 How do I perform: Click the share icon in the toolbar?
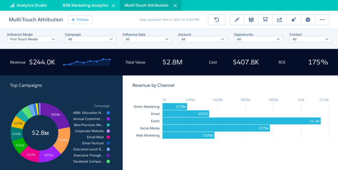tap(280, 20)
